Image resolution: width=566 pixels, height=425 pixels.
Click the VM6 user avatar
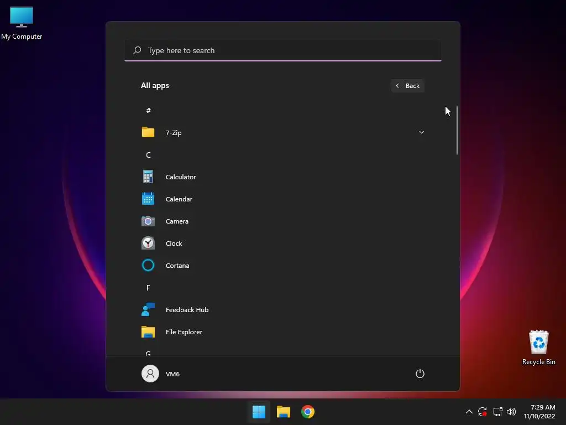(150, 374)
